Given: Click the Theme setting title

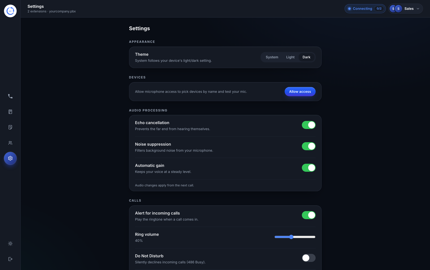Looking at the screenshot, I should [142, 54].
